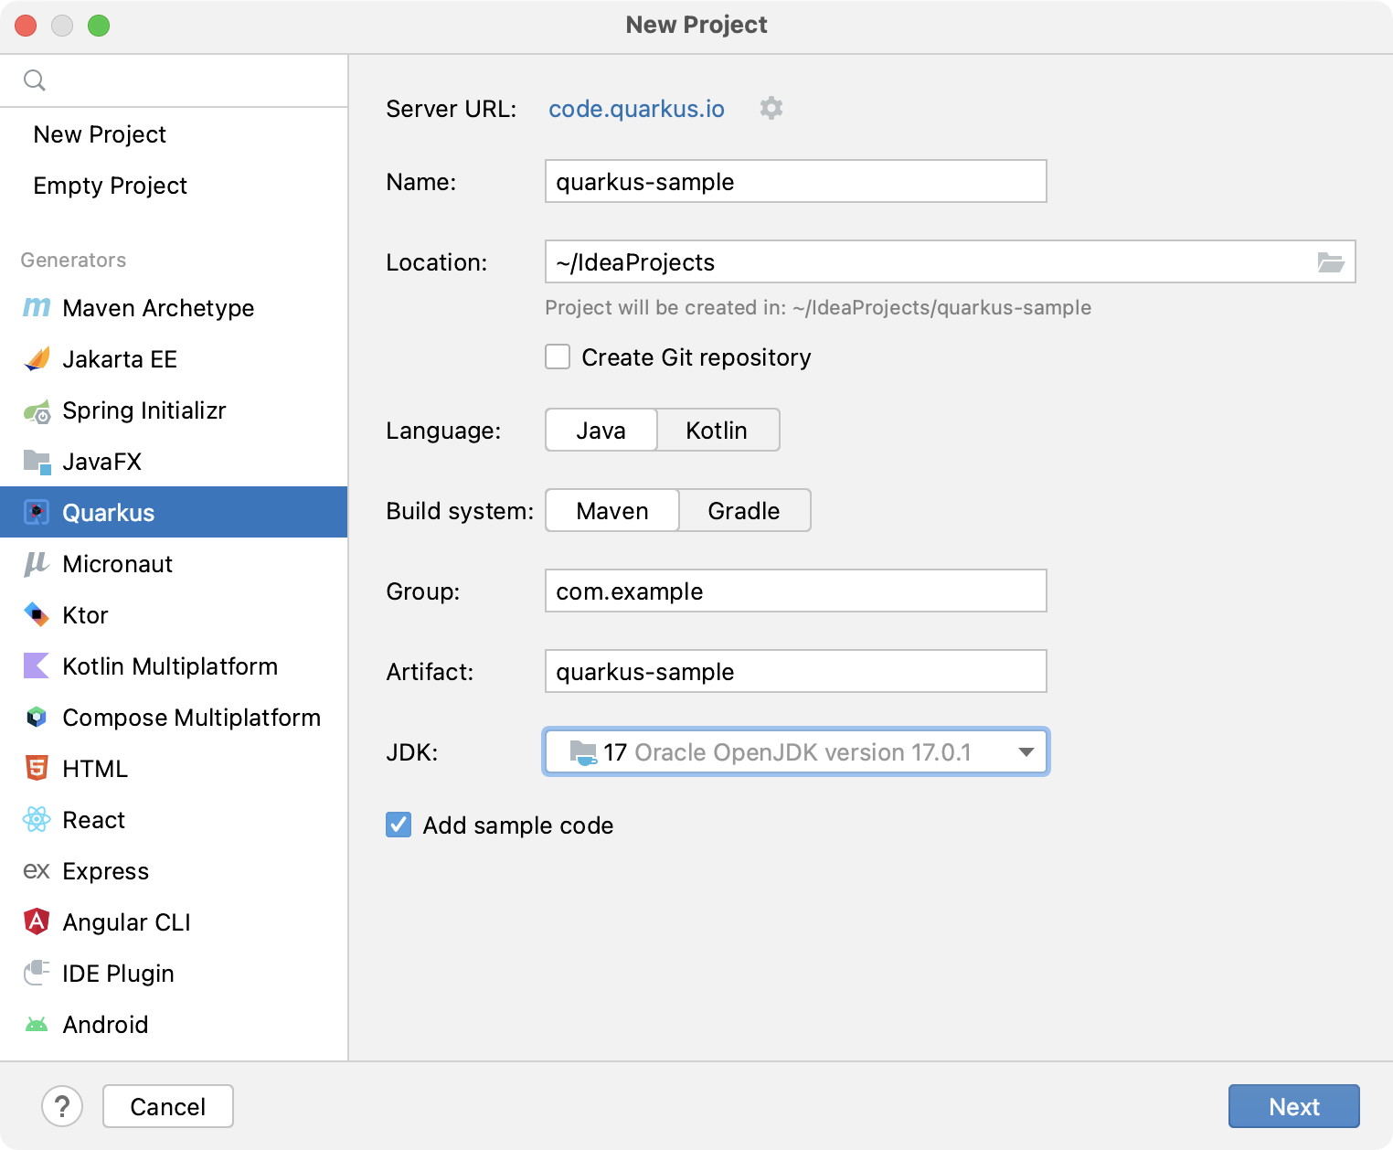Select HTML generator
The width and height of the screenshot is (1393, 1150).
[174, 769]
